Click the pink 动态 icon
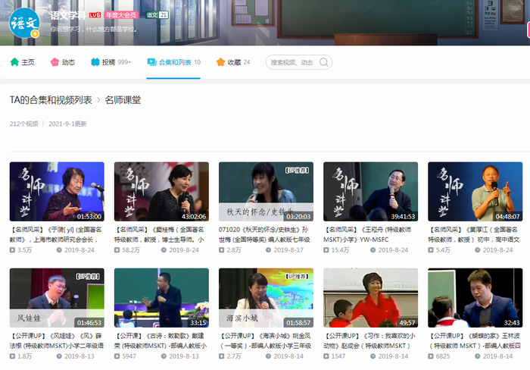 click(x=55, y=62)
